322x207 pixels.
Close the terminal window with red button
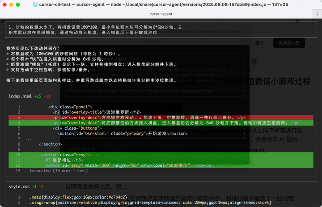coord(4,4)
